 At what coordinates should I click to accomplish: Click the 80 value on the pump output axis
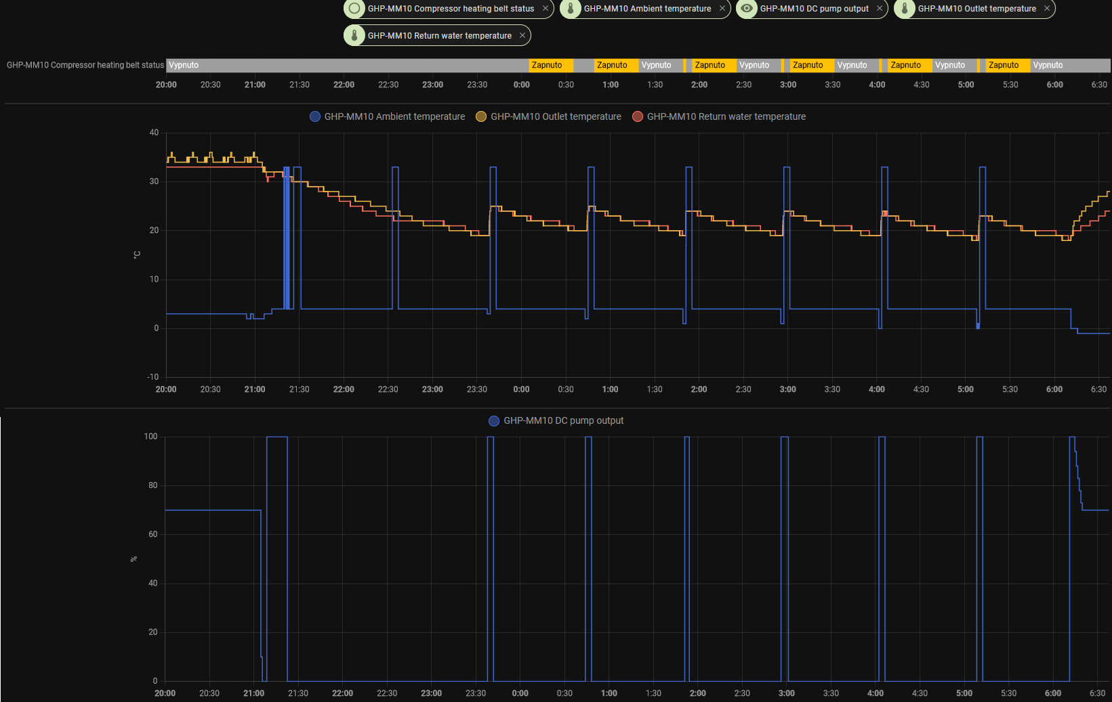[153, 485]
